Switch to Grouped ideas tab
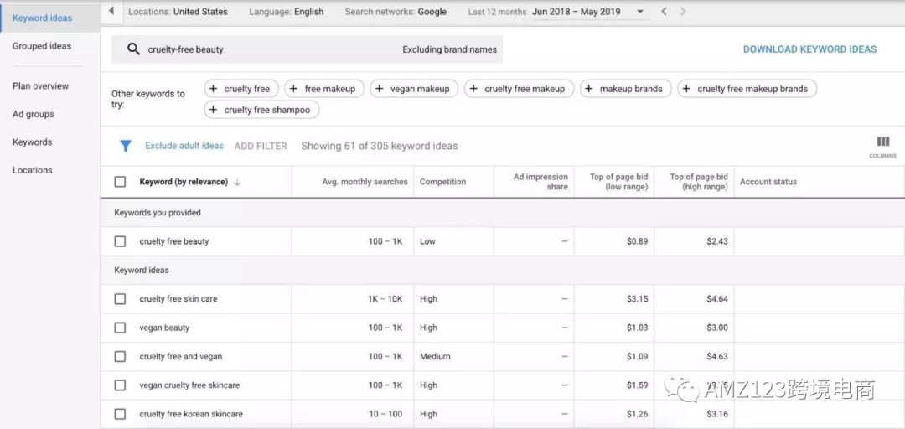The image size is (905, 429). click(42, 46)
